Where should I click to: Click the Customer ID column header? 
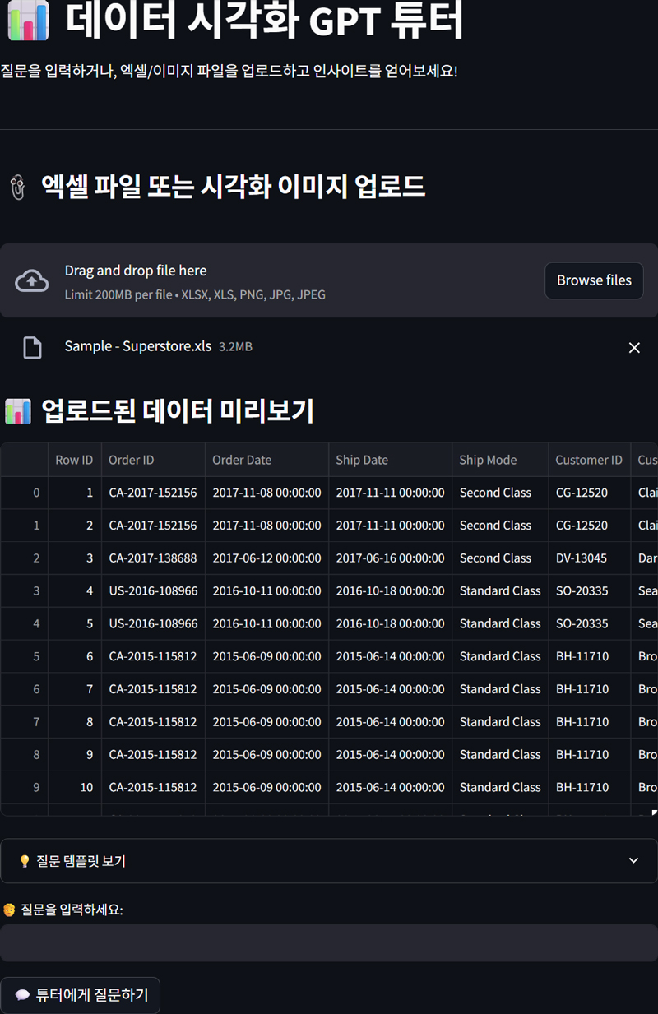[589, 460]
